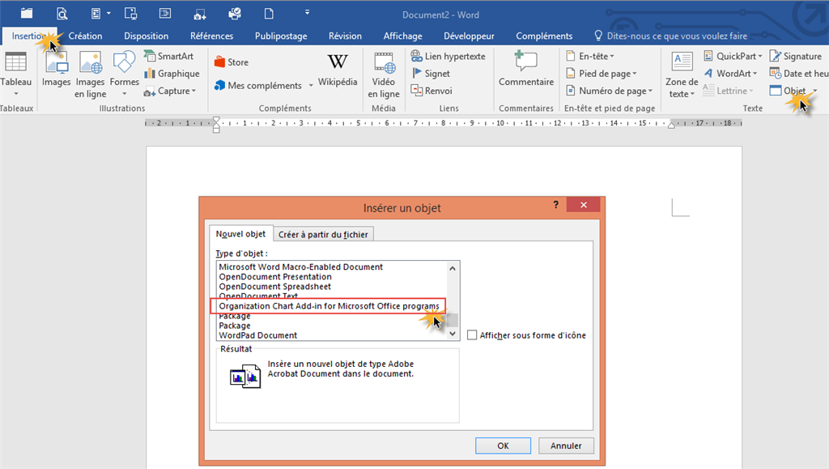
Task: Expand the Lettrine drop cap menu
Action: pyautogui.click(x=728, y=91)
